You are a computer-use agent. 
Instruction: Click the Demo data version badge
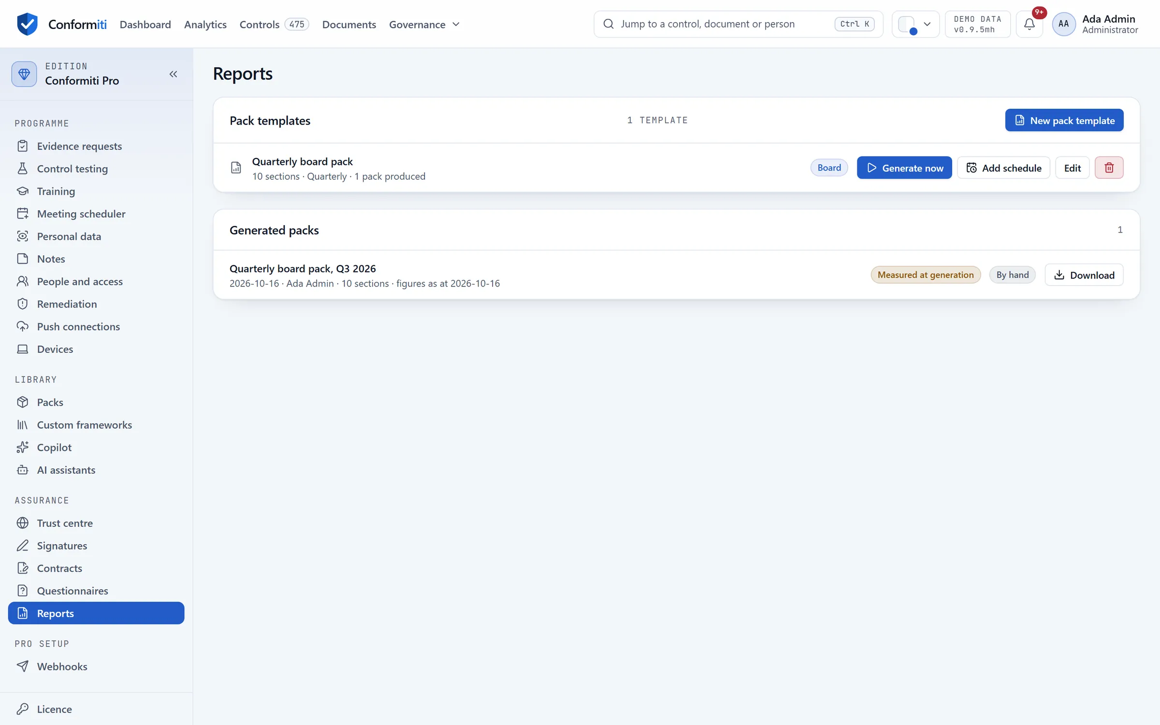point(977,24)
